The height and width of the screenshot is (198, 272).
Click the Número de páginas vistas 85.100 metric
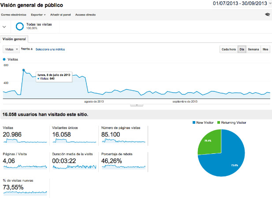point(111,134)
